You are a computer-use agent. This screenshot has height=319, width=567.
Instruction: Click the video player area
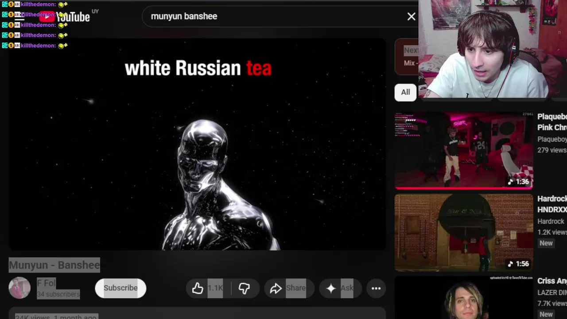pyautogui.click(x=197, y=144)
